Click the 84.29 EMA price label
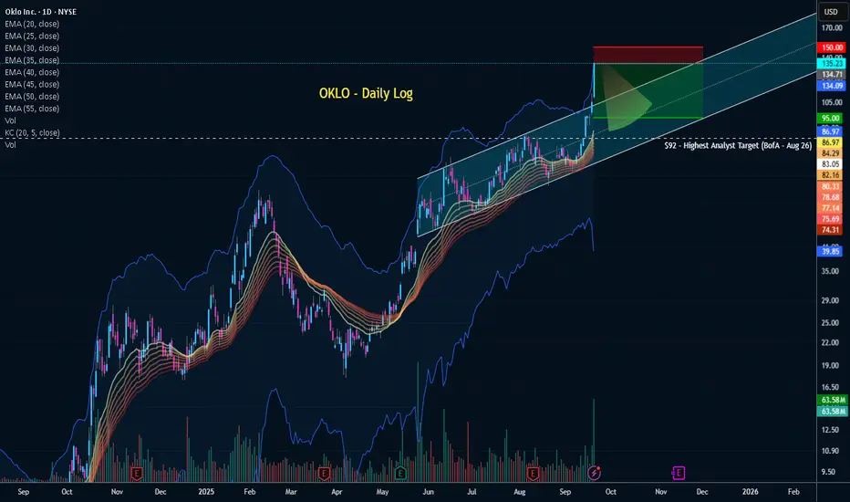This screenshot has height=502, width=850. coord(831,153)
